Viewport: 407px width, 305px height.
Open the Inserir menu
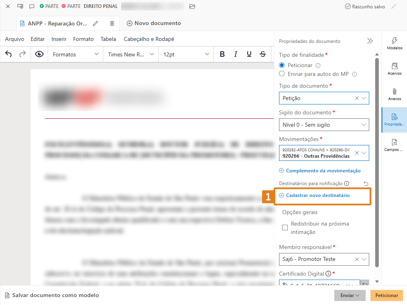click(x=59, y=39)
